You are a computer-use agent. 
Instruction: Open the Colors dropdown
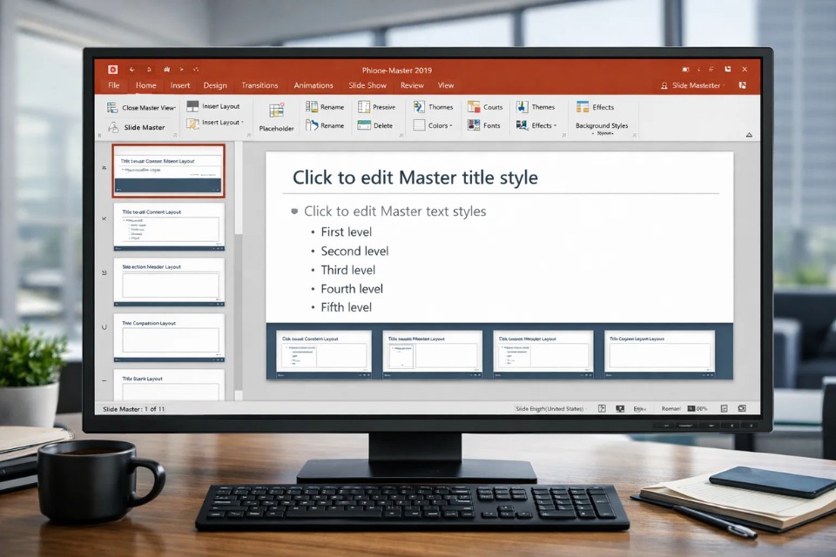(435, 124)
